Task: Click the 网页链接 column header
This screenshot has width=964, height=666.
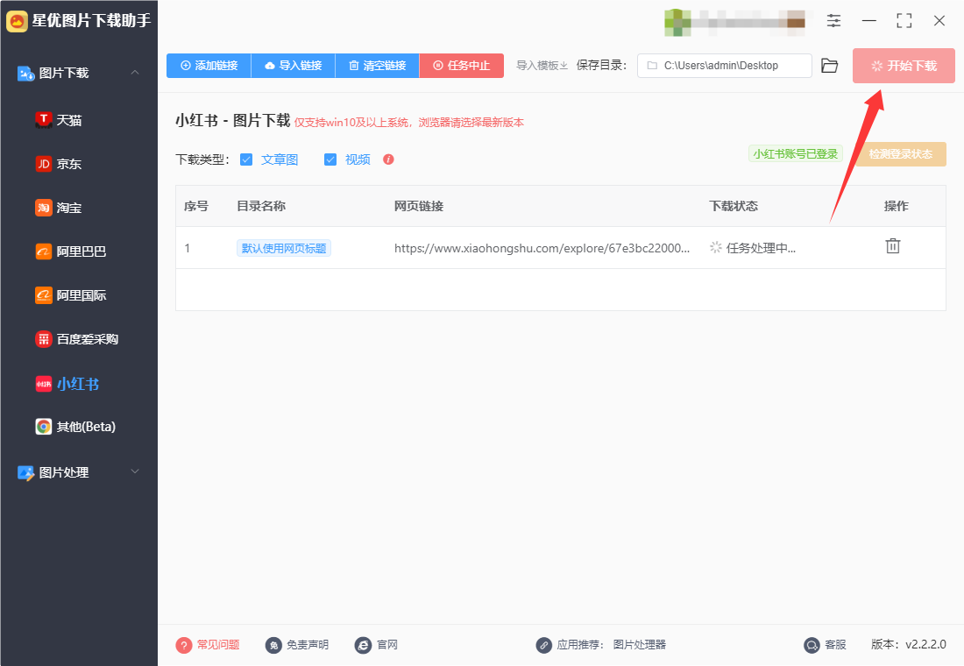Action: tap(419, 206)
